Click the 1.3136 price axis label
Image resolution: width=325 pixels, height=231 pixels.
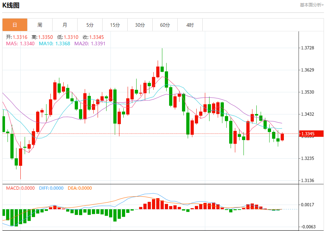pos(307,181)
